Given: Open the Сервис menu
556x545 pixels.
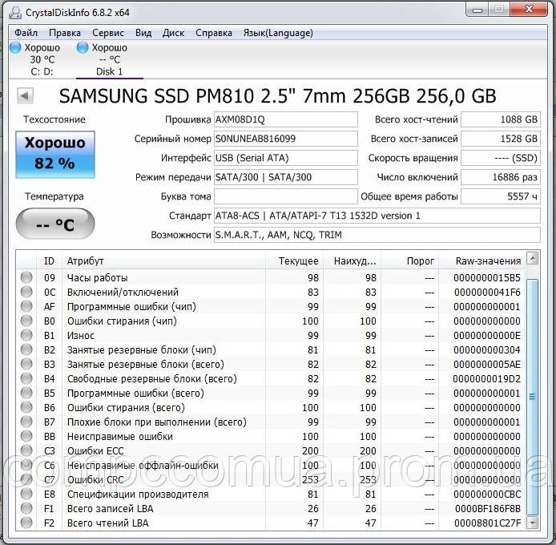Looking at the screenshot, I should pos(108,33).
